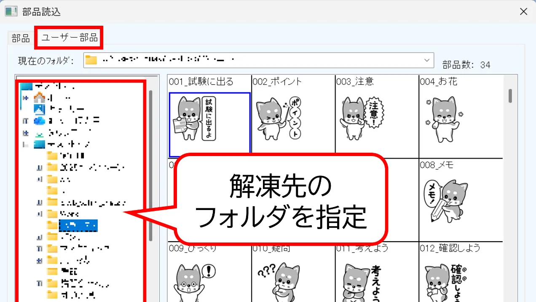Expand the デスクトップ node in the tree

(26, 145)
